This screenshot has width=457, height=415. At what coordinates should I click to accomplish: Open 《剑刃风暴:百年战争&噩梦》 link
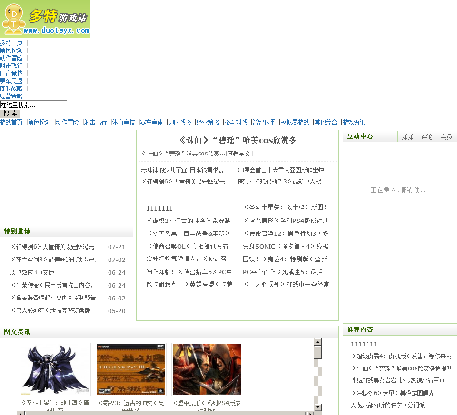(189, 233)
